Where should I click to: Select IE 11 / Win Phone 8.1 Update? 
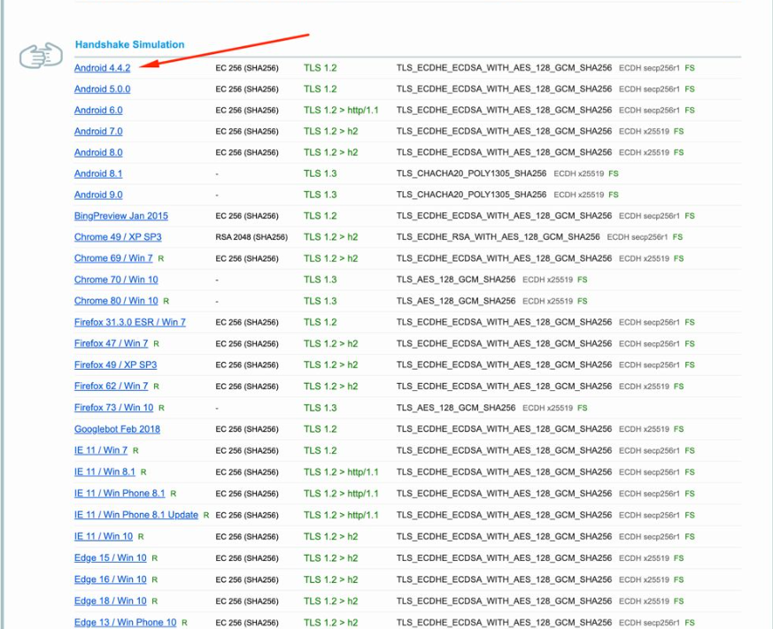(135, 515)
